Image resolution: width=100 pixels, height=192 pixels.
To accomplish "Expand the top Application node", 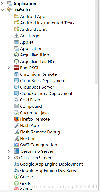I will click(2, 4).
